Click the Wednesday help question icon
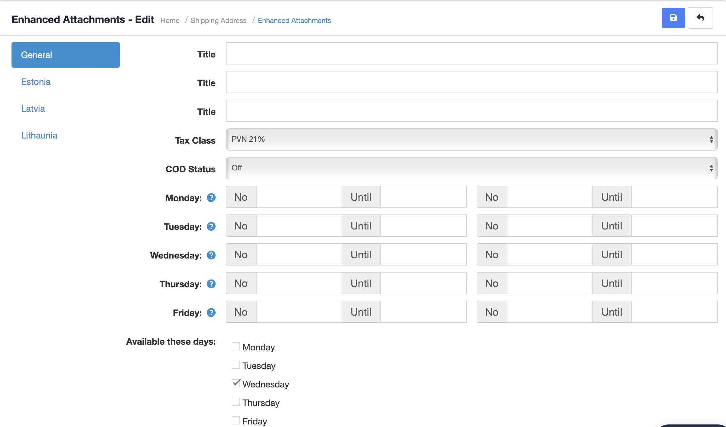 click(x=211, y=255)
